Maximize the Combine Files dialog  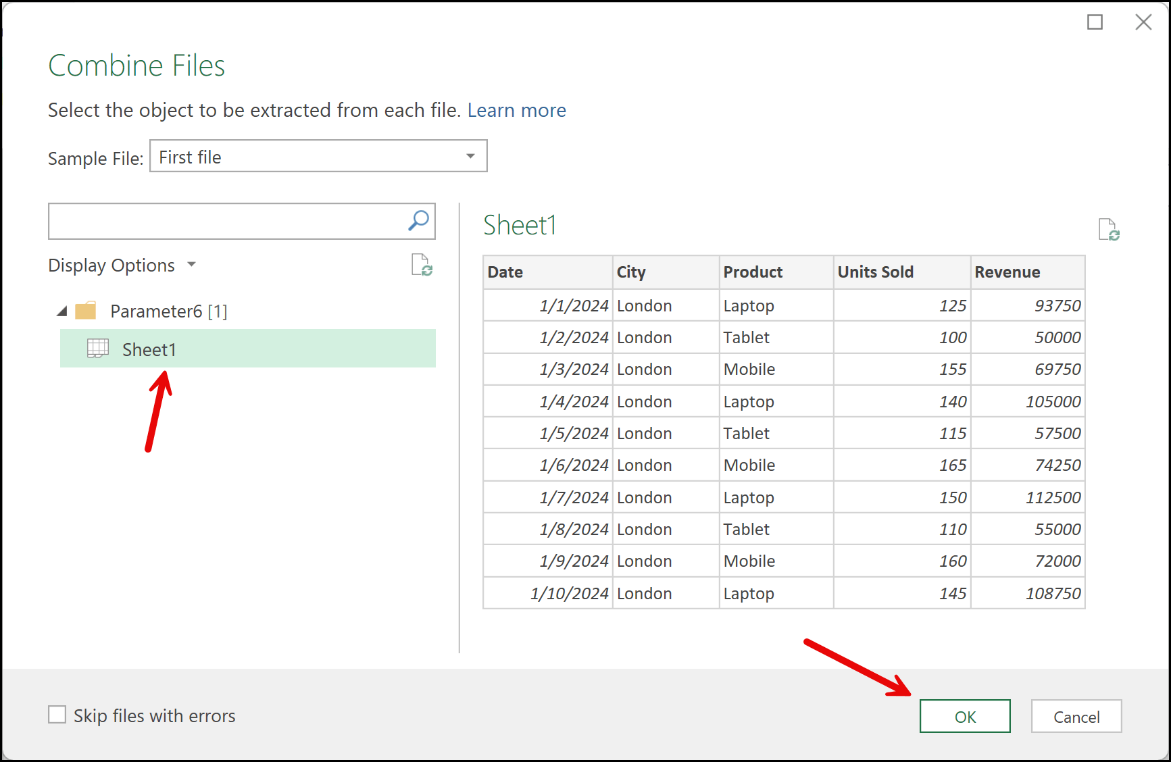tap(1095, 22)
